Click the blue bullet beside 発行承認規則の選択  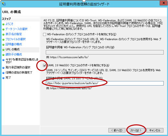coord(3,68)
